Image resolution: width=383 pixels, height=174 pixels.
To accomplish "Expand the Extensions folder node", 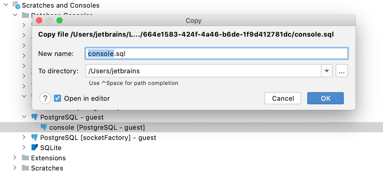I will pyautogui.click(x=14, y=158).
